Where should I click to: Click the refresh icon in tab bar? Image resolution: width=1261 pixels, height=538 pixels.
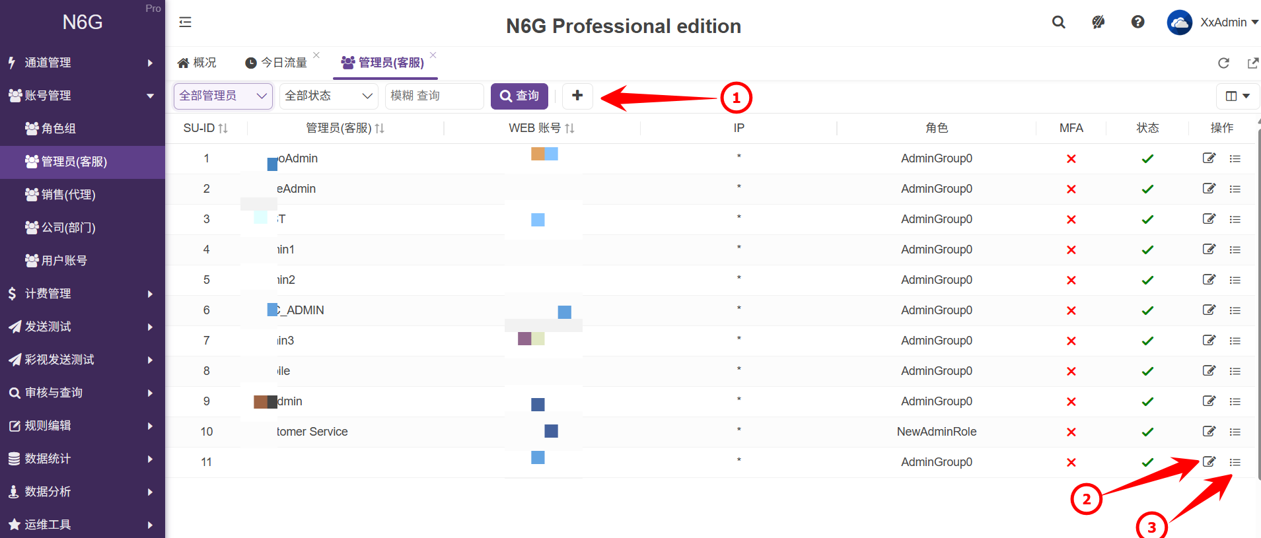point(1223,63)
